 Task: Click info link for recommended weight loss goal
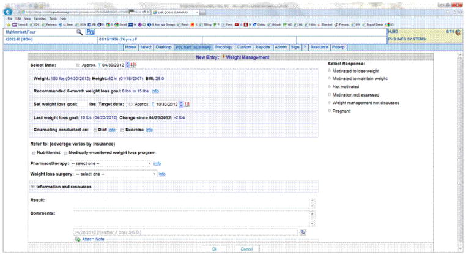tap(155, 91)
